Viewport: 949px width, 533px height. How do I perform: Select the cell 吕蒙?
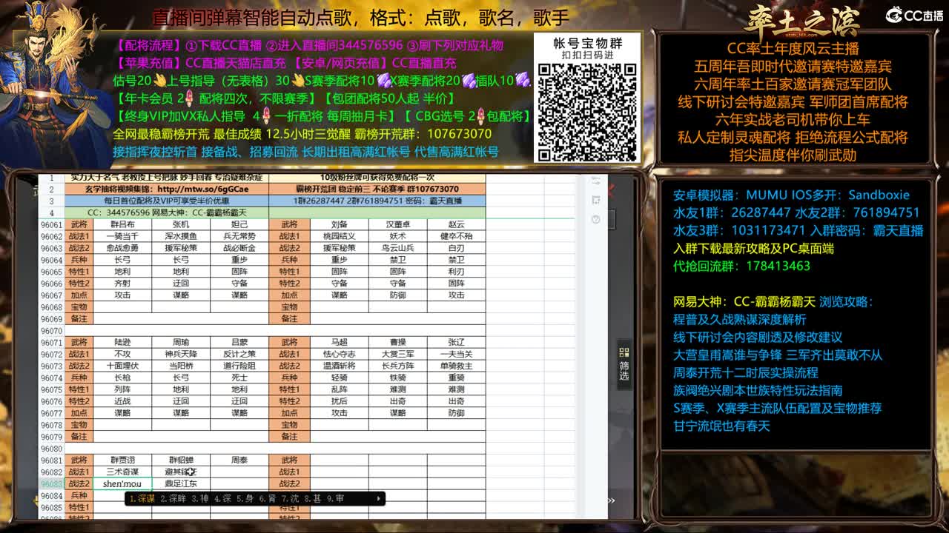[239, 343]
